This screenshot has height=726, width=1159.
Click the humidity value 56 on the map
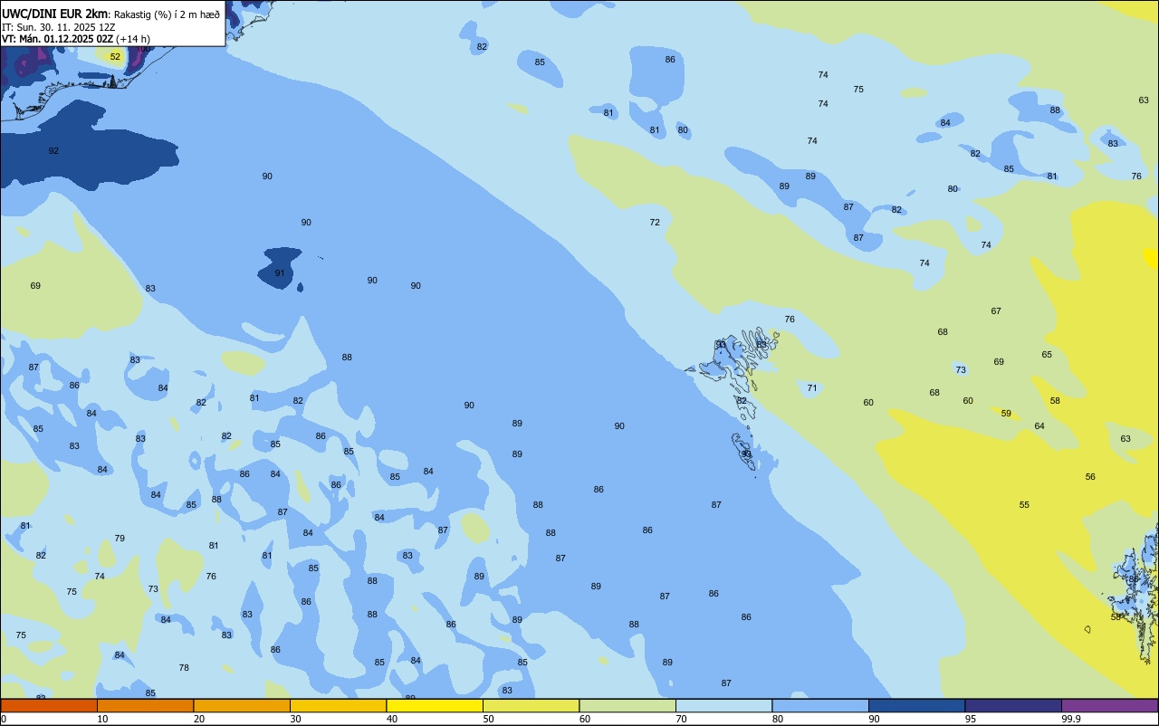coord(1090,476)
